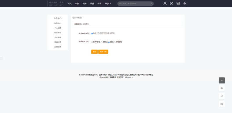
Task: Click the 选择会员类型 label
Action: coord(84,34)
